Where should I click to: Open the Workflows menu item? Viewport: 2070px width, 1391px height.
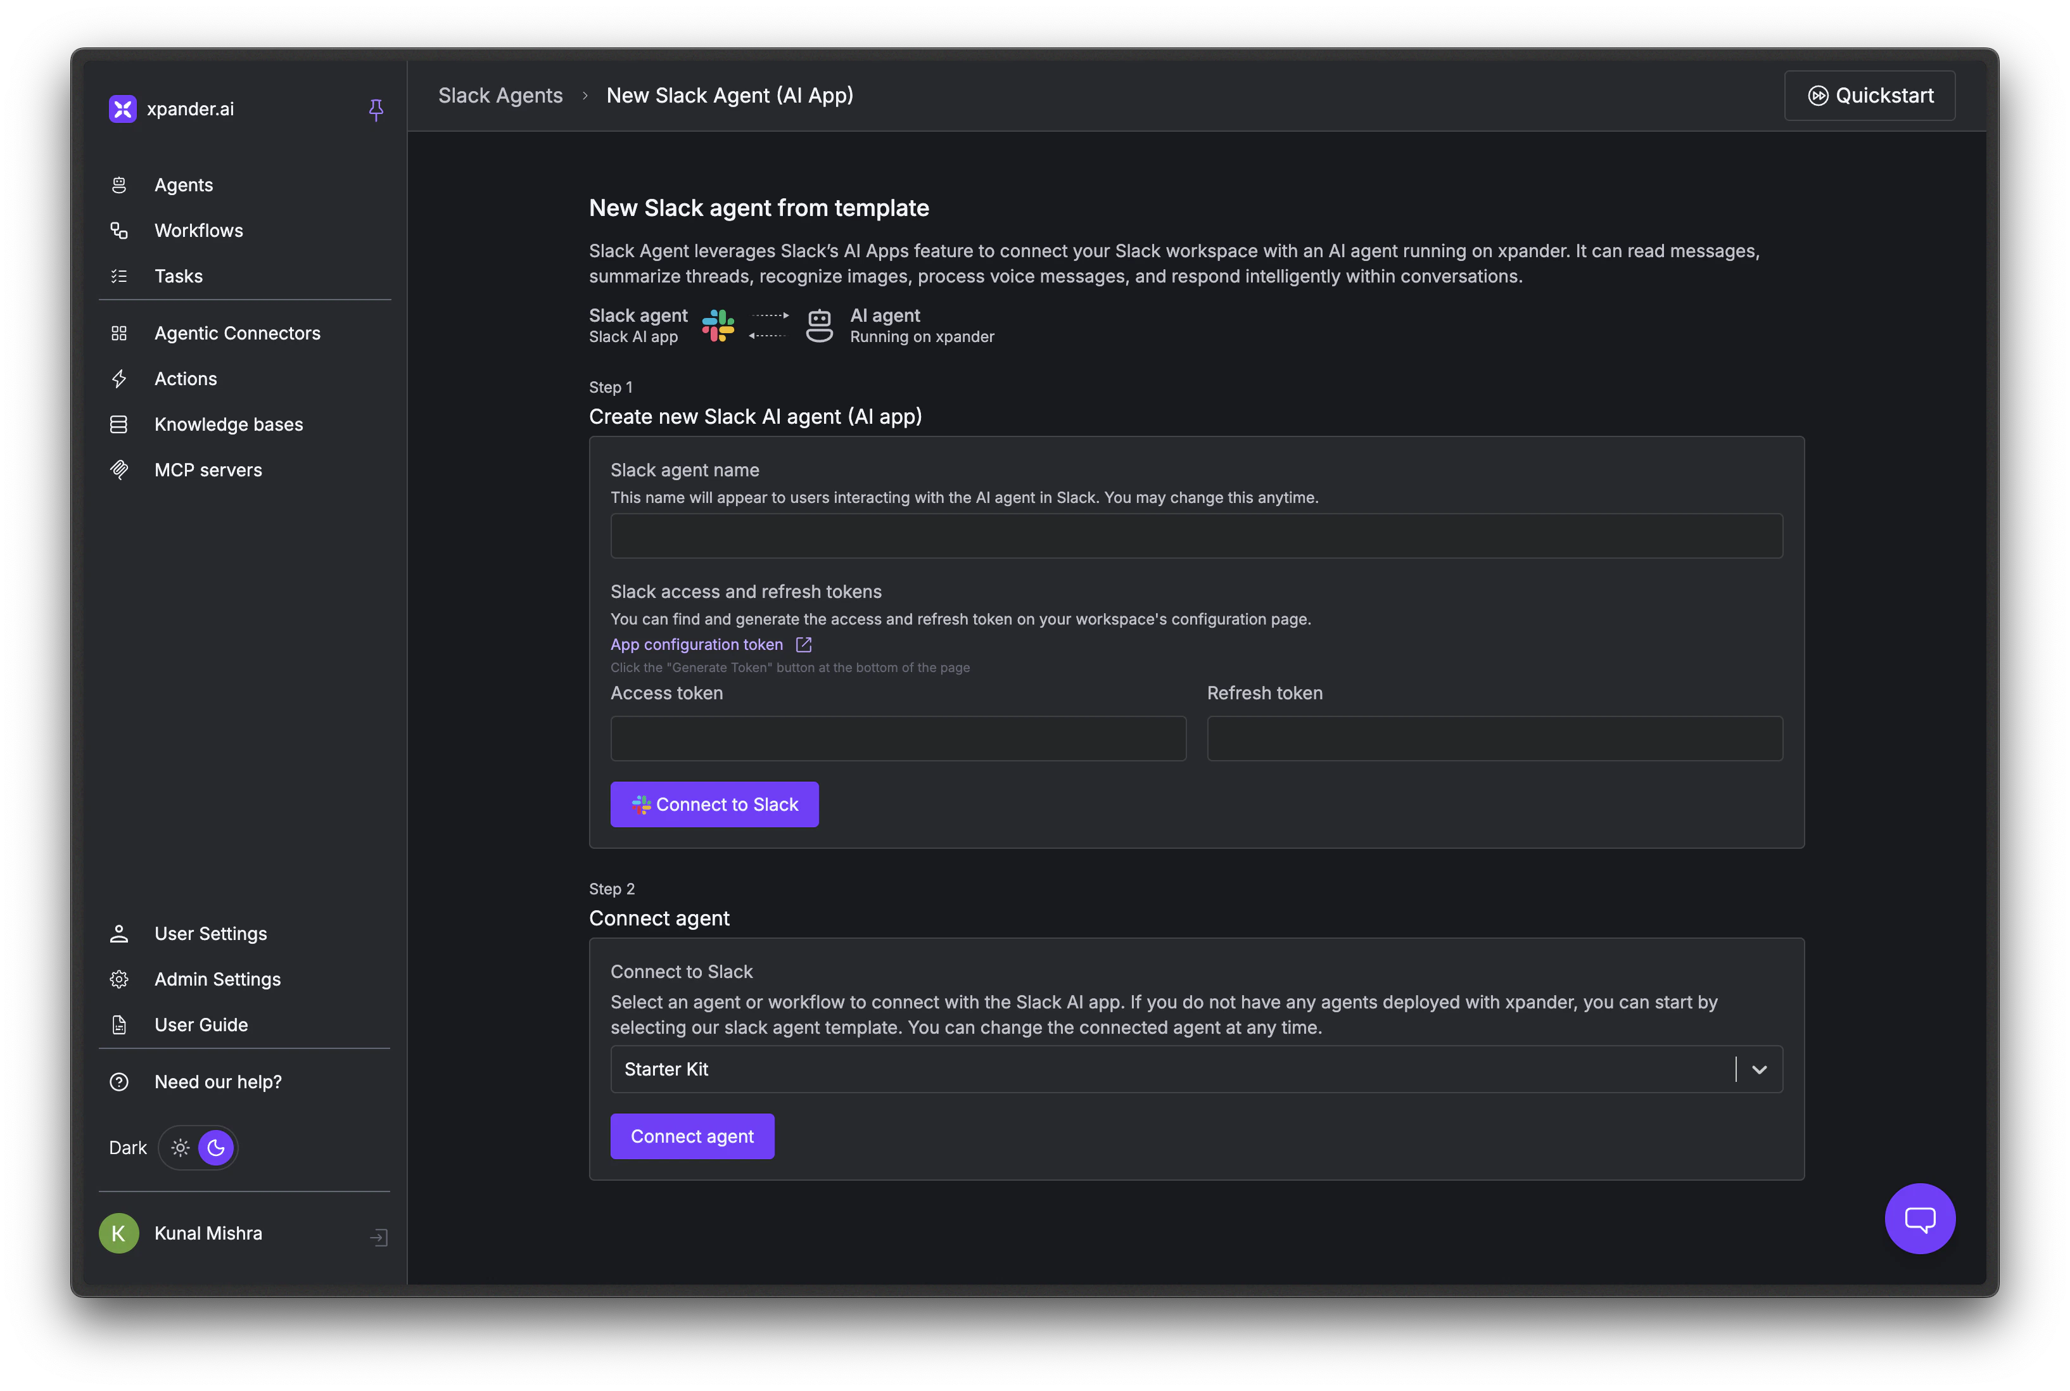[199, 231]
